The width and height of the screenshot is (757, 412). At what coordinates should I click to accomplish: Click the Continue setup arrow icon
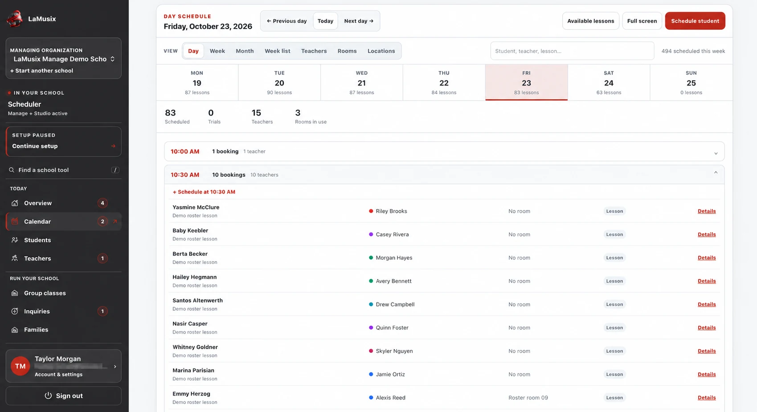coord(113,146)
